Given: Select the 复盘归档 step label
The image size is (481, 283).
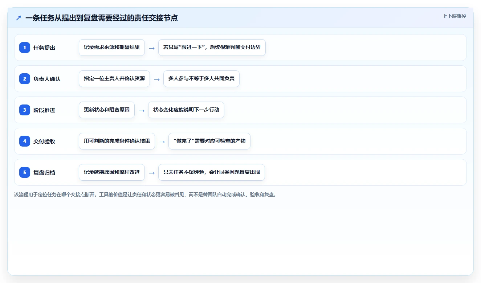Looking at the screenshot, I should [x=44, y=172].
